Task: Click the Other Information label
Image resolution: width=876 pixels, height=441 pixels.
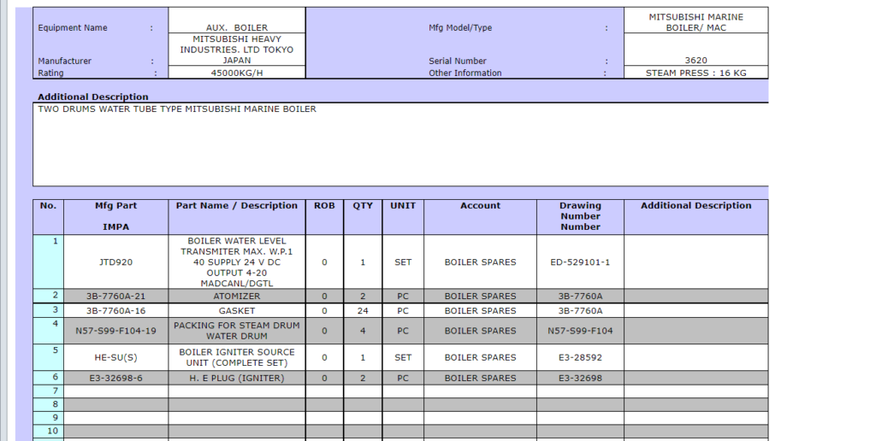Action: (x=465, y=73)
